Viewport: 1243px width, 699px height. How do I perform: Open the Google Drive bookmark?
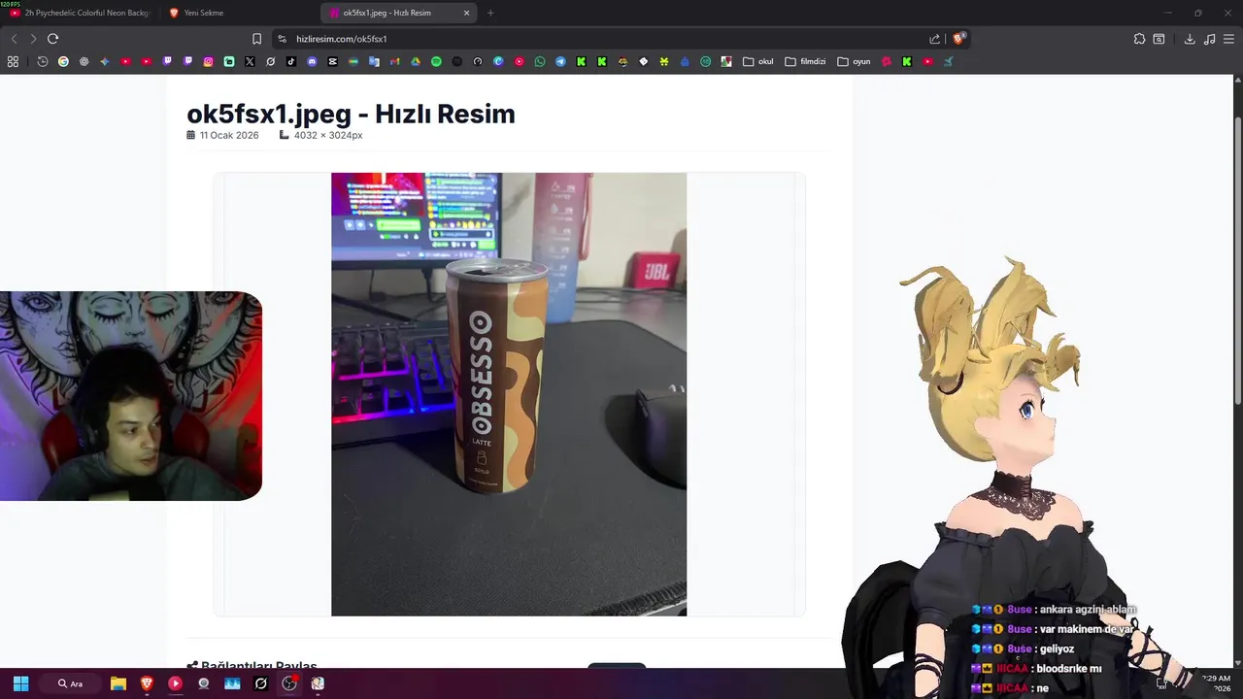point(416,61)
